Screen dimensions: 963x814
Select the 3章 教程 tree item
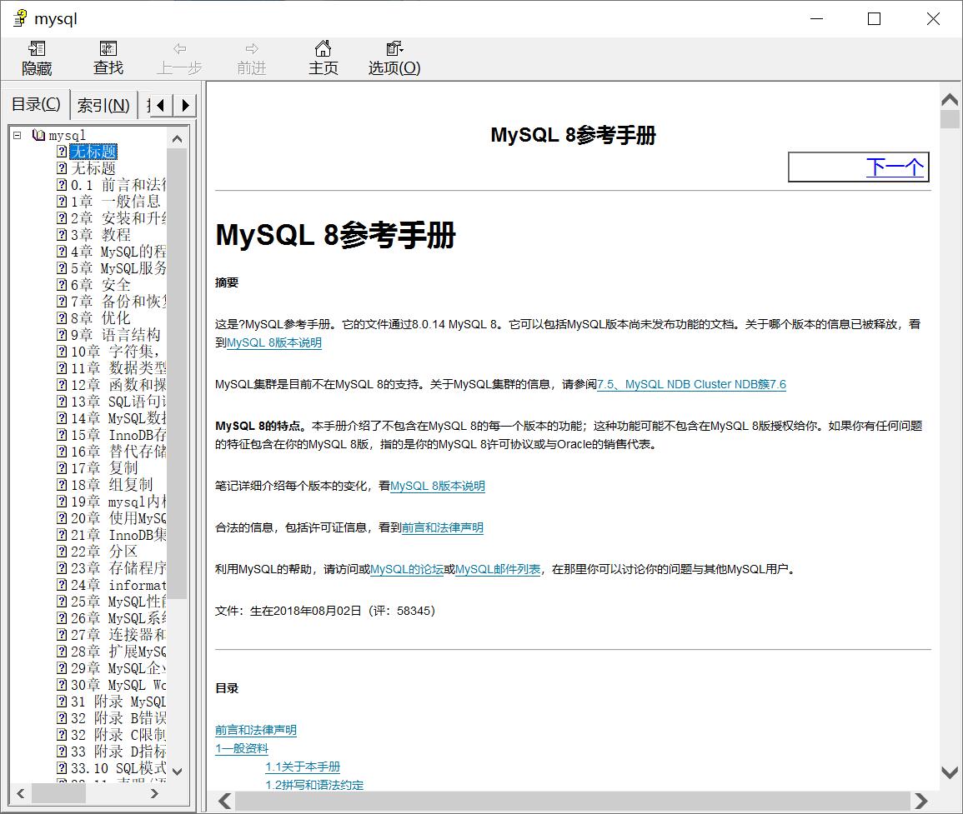coord(94,234)
